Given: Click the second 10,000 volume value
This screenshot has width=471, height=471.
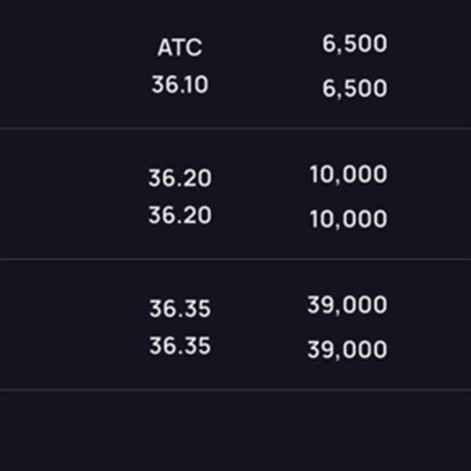Looking at the screenshot, I should coord(349,219).
